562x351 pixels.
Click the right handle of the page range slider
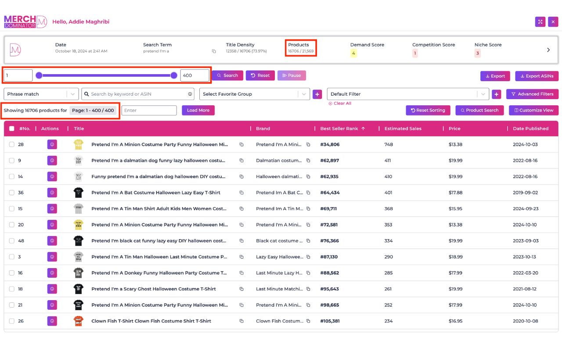pyautogui.click(x=174, y=75)
